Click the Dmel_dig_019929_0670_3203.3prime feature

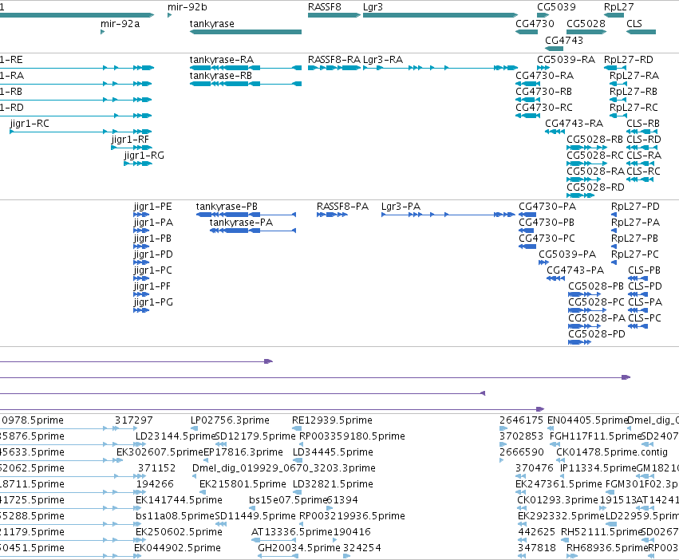[194, 476]
